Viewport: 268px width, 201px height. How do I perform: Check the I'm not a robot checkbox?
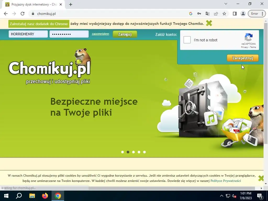coord(187,40)
